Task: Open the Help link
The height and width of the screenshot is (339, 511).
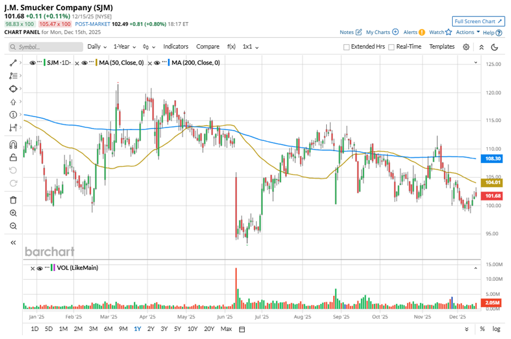Action: 492,33
